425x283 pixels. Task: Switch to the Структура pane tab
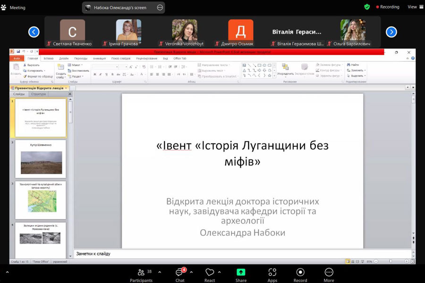(x=38, y=94)
